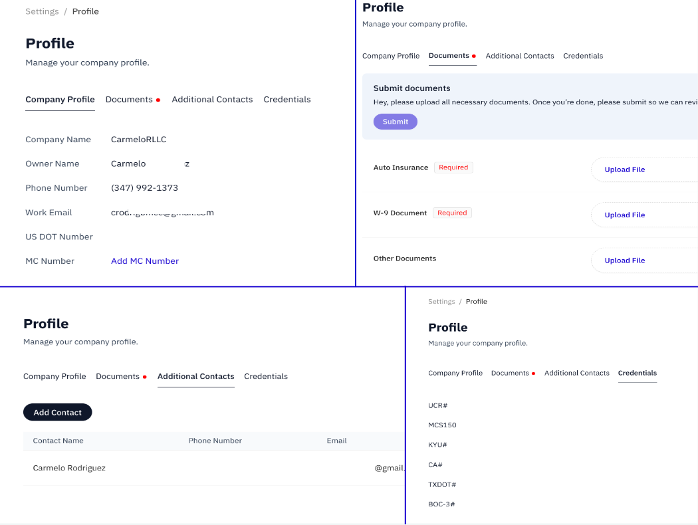Screen dimensions: 698x525
Task: Click the Profile breadcrumb in bottom-right panel
Action: (x=477, y=301)
